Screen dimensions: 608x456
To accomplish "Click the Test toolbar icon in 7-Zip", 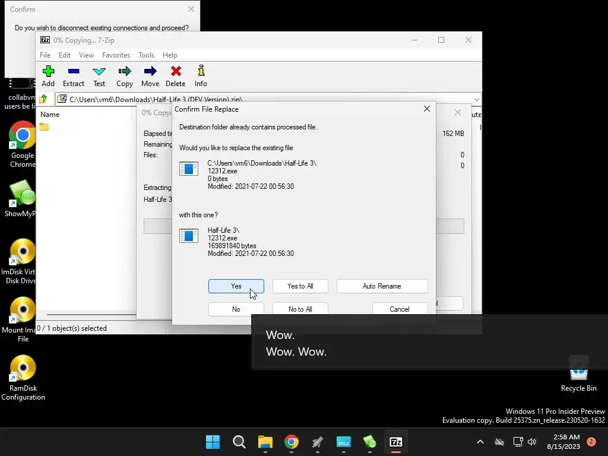I will (x=99, y=76).
